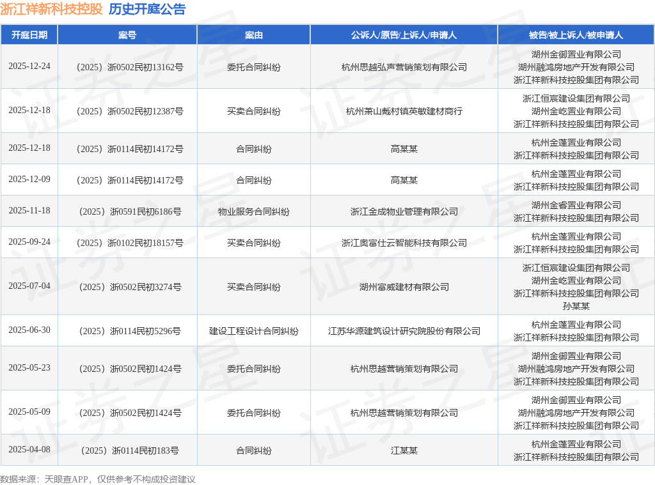Click 合同纠纷 in the 2025-04-08 row

click(x=253, y=450)
